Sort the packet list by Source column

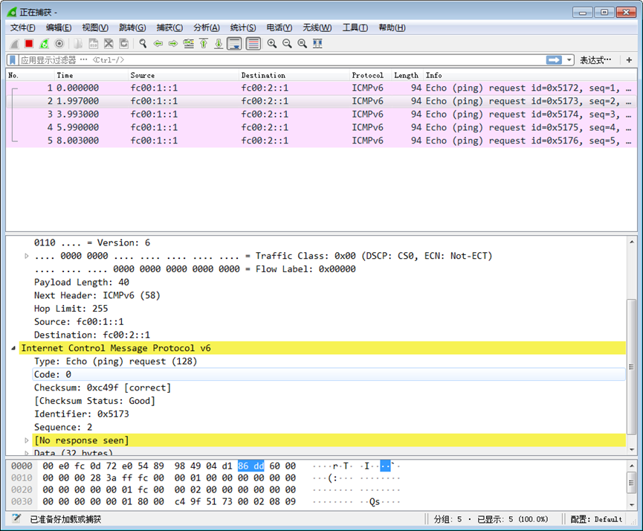click(x=184, y=75)
